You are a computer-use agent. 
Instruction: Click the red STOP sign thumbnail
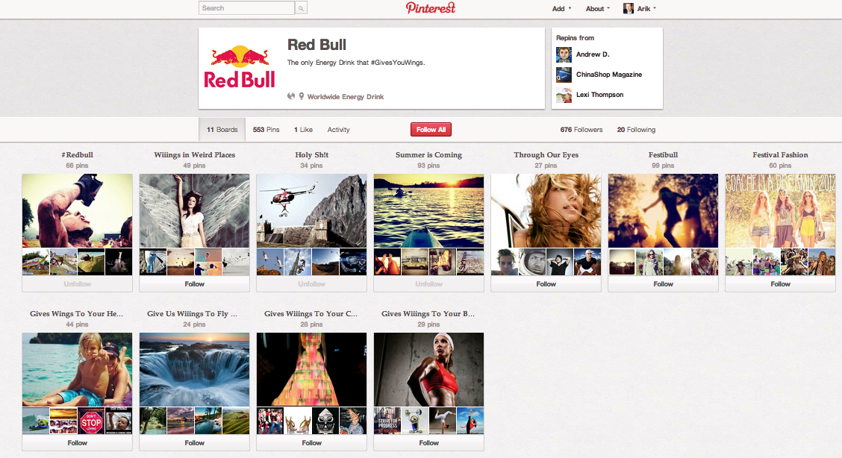pyautogui.click(x=91, y=421)
